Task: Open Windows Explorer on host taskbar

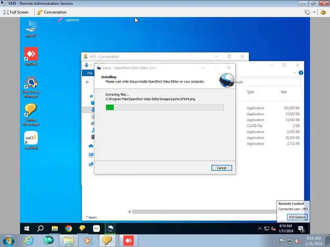Action: pyautogui.click(x=69, y=241)
